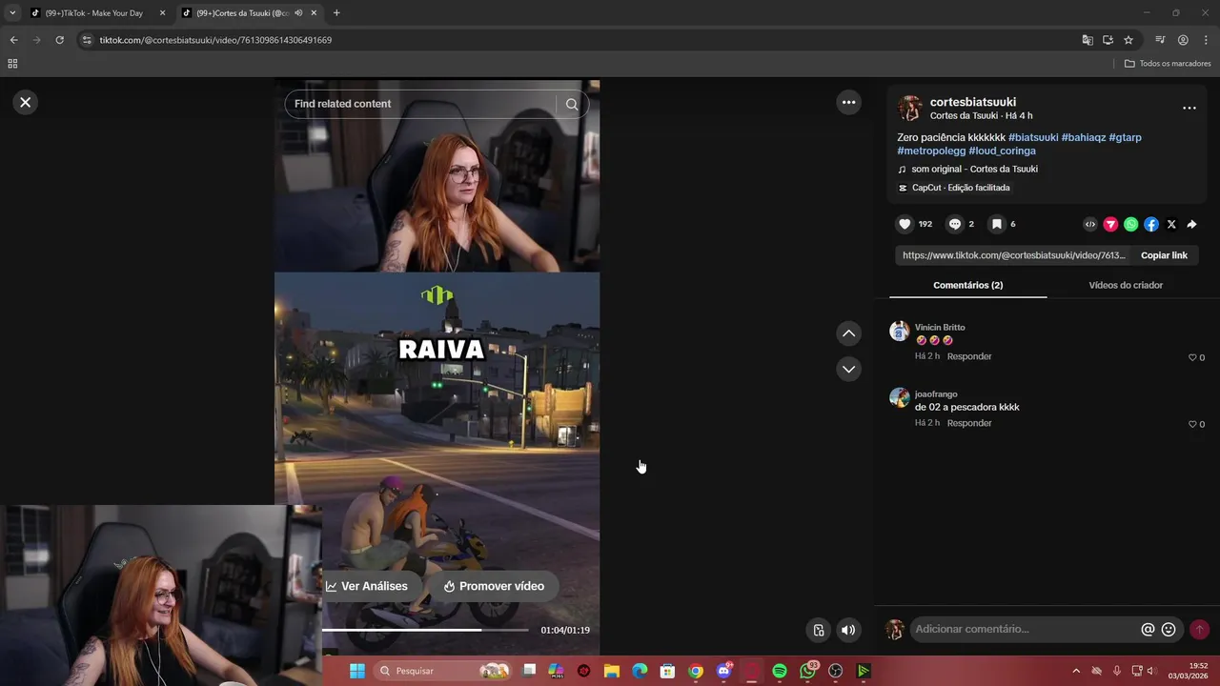This screenshot has width=1220, height=686.
Task: Open the tab search dropdown arrow
Action: tap(12, 13)
